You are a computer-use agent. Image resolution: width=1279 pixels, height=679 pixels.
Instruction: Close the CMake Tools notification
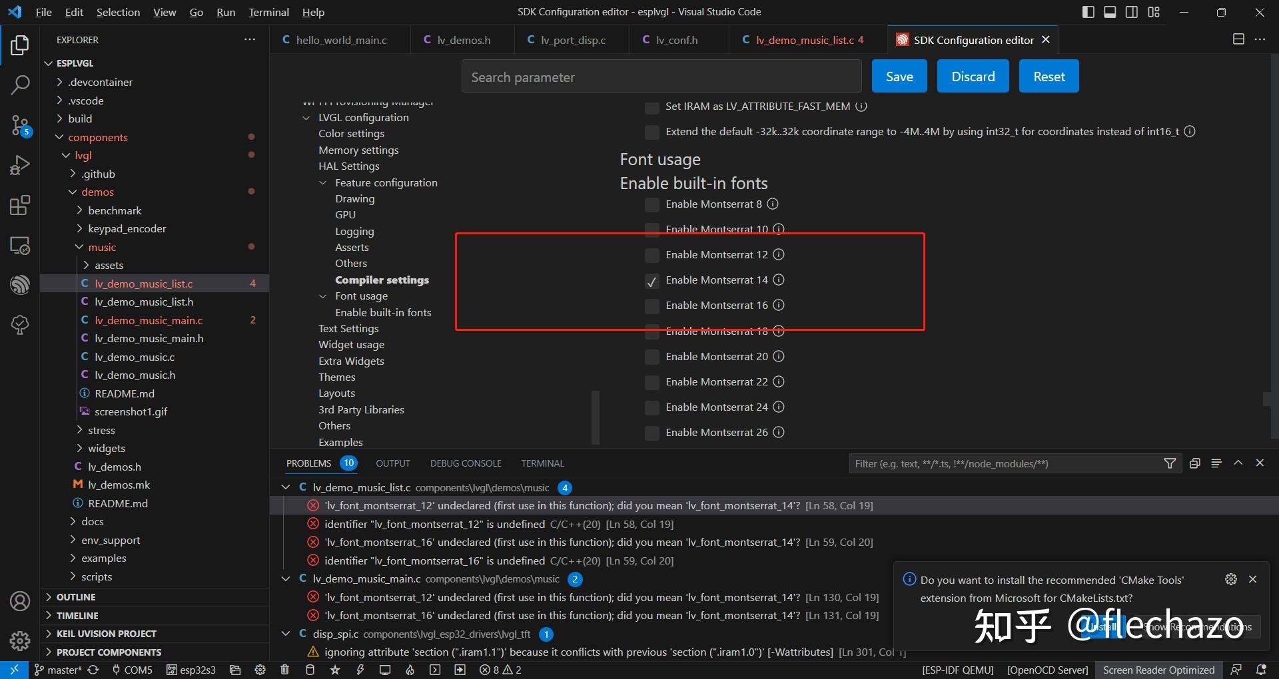click(x=1252, y=579)
